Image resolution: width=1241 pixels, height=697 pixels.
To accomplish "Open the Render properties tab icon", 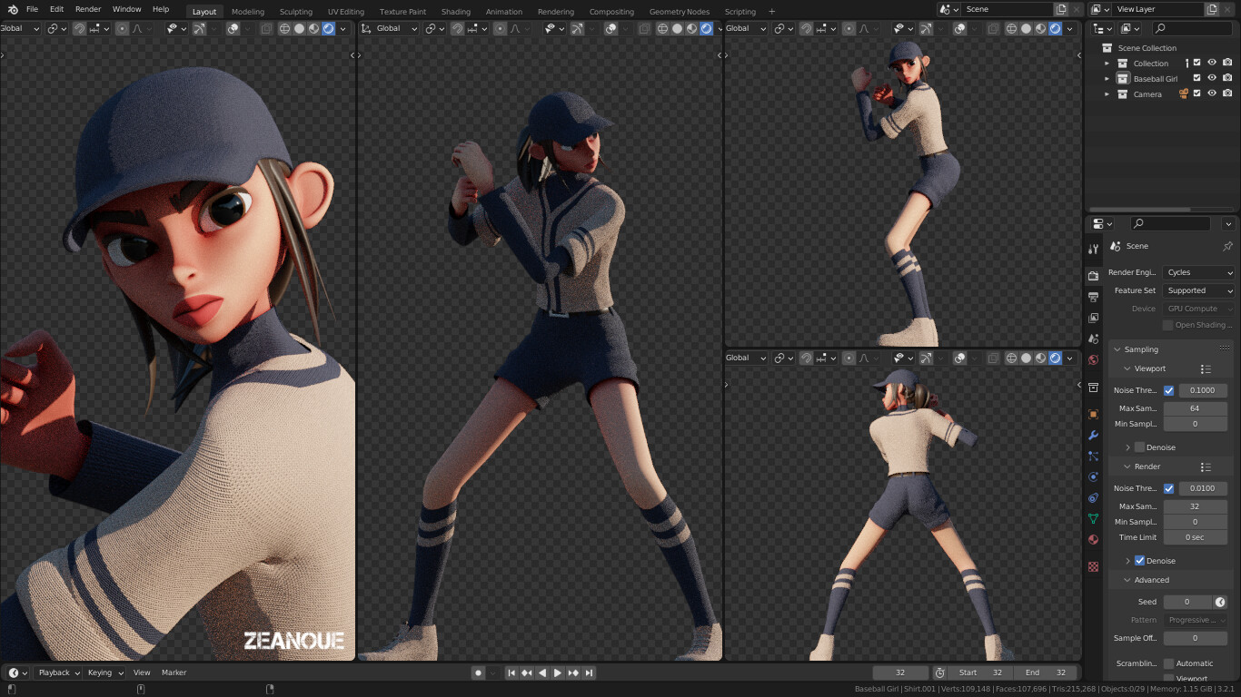I will (x=1093, y=276).
